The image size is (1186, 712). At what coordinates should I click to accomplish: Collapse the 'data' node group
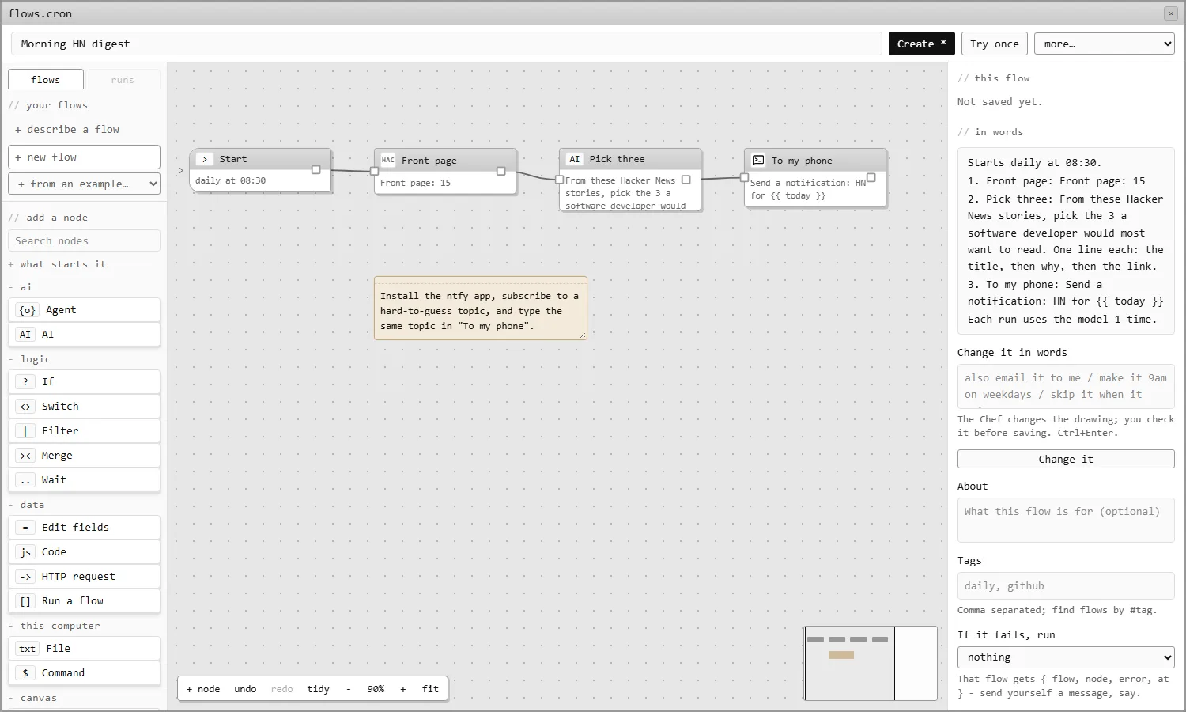click(26, 505)
